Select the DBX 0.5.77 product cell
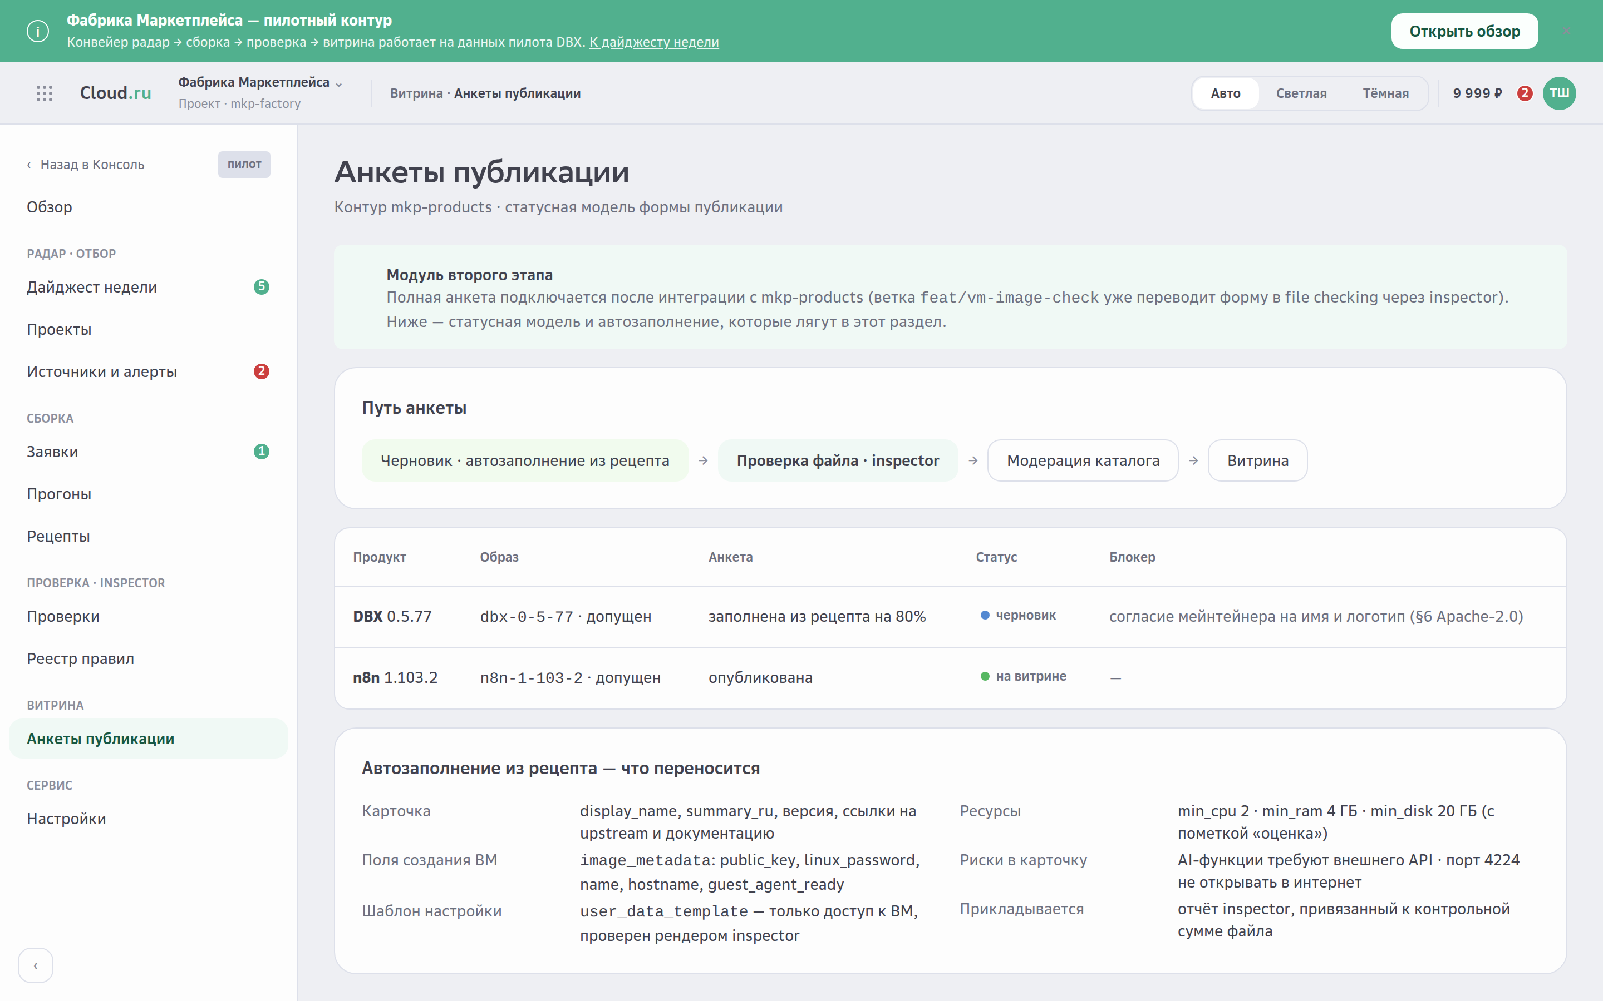 coord(392,616)
